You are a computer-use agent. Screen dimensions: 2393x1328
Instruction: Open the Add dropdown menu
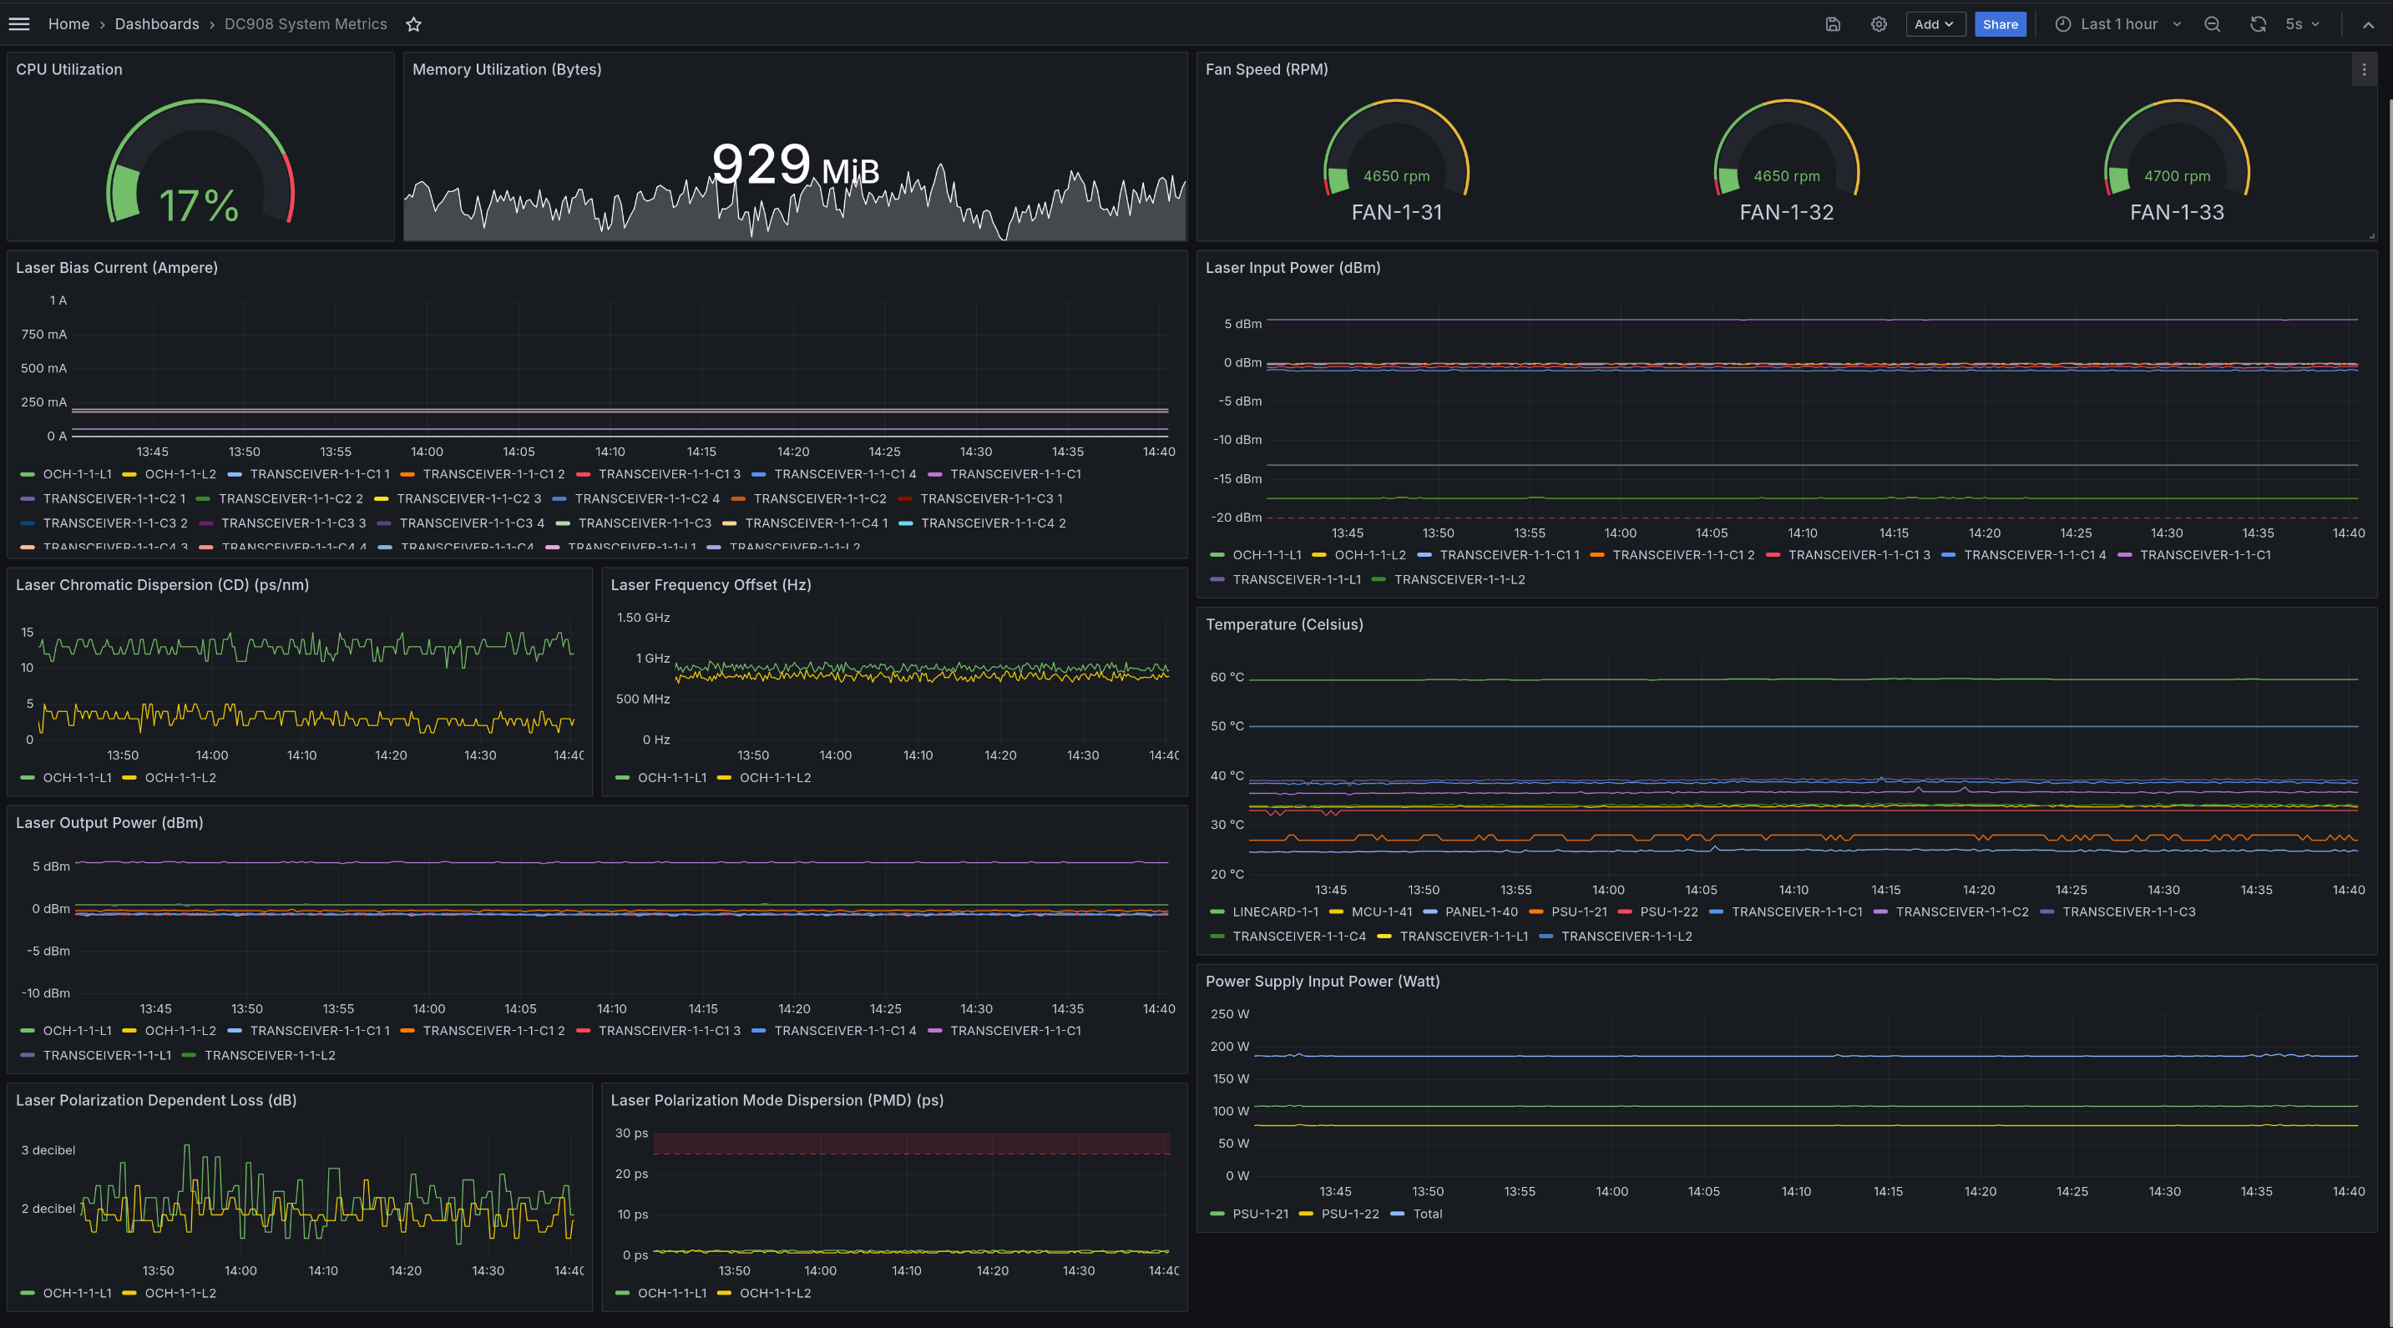[x=1934, y=24]
